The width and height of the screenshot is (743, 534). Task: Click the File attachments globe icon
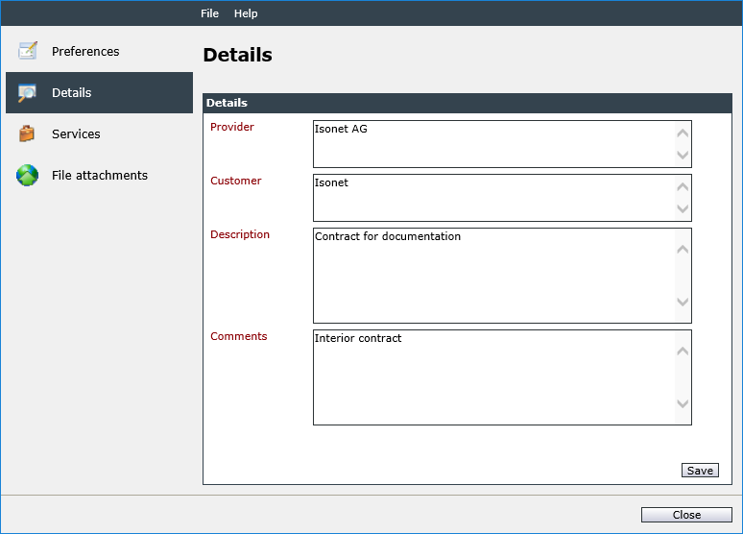[28, 175]
